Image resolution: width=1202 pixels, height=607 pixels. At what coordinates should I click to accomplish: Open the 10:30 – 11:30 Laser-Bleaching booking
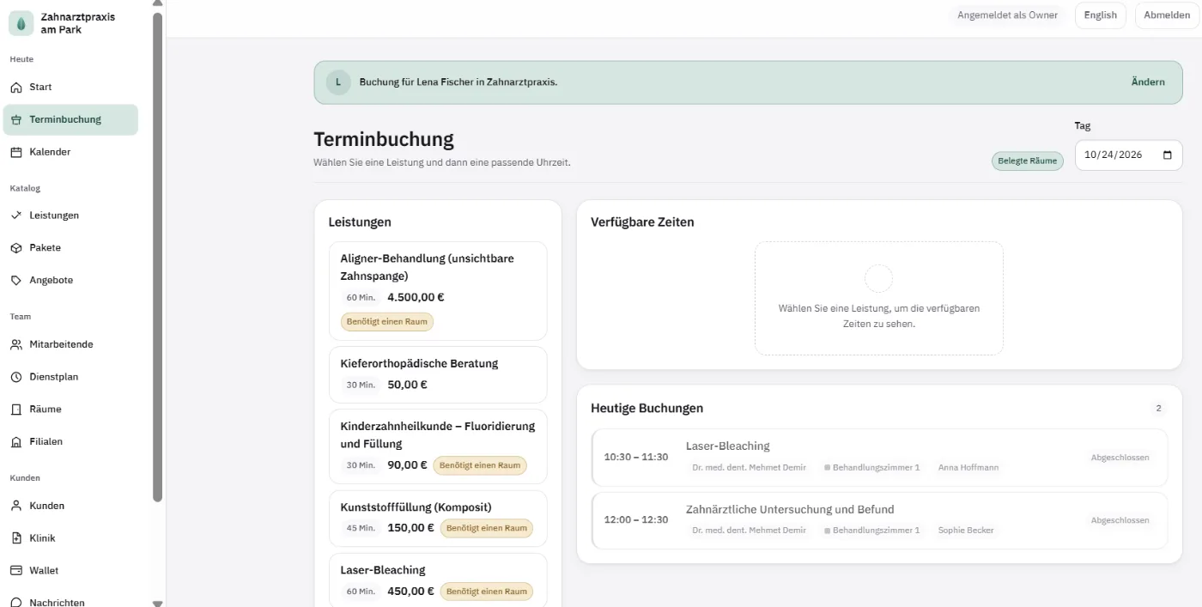[x=879, y=458]
